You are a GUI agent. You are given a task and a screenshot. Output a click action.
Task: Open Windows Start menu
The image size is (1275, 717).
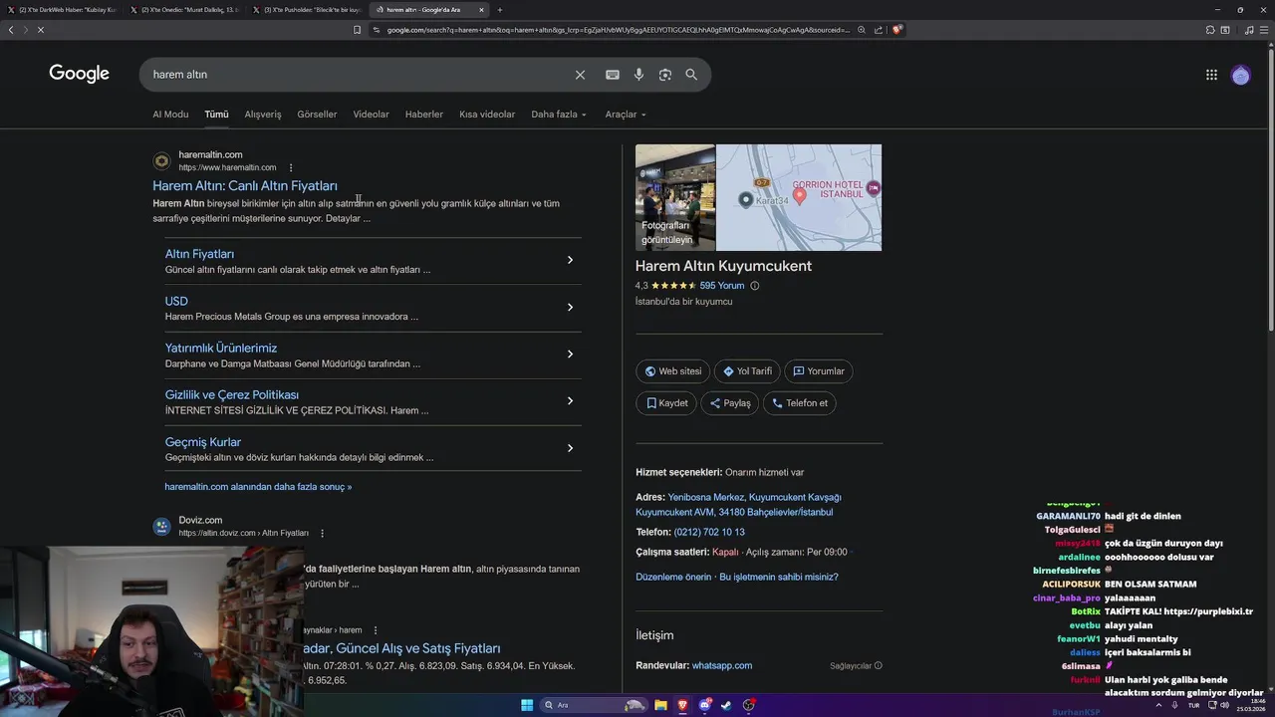(x=527, y=705)
